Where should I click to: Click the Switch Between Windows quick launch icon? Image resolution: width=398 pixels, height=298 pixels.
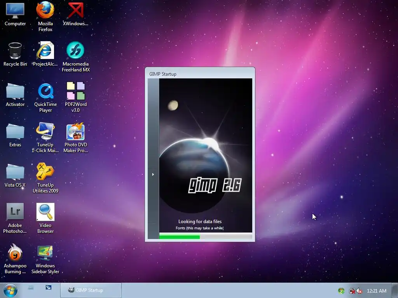point(49,288)
